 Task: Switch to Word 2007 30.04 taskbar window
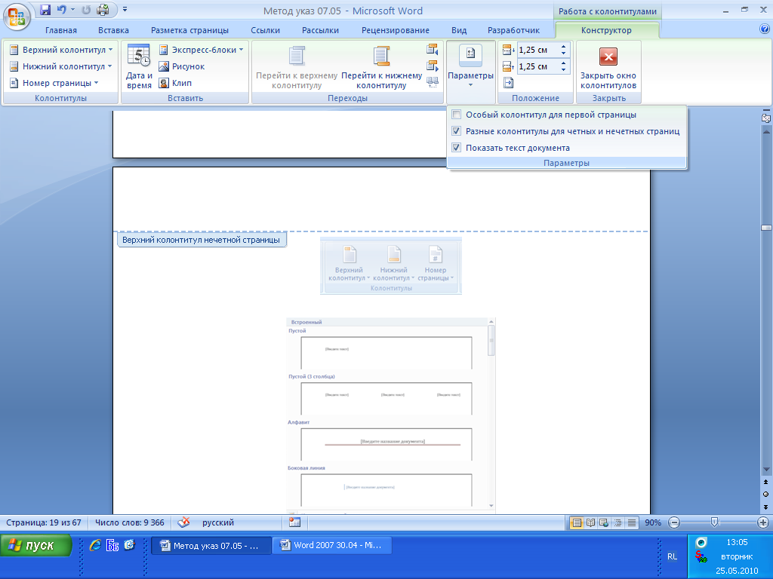click(332, 545)
